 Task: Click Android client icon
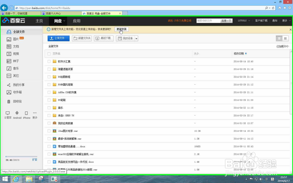[x=17, y=113]
